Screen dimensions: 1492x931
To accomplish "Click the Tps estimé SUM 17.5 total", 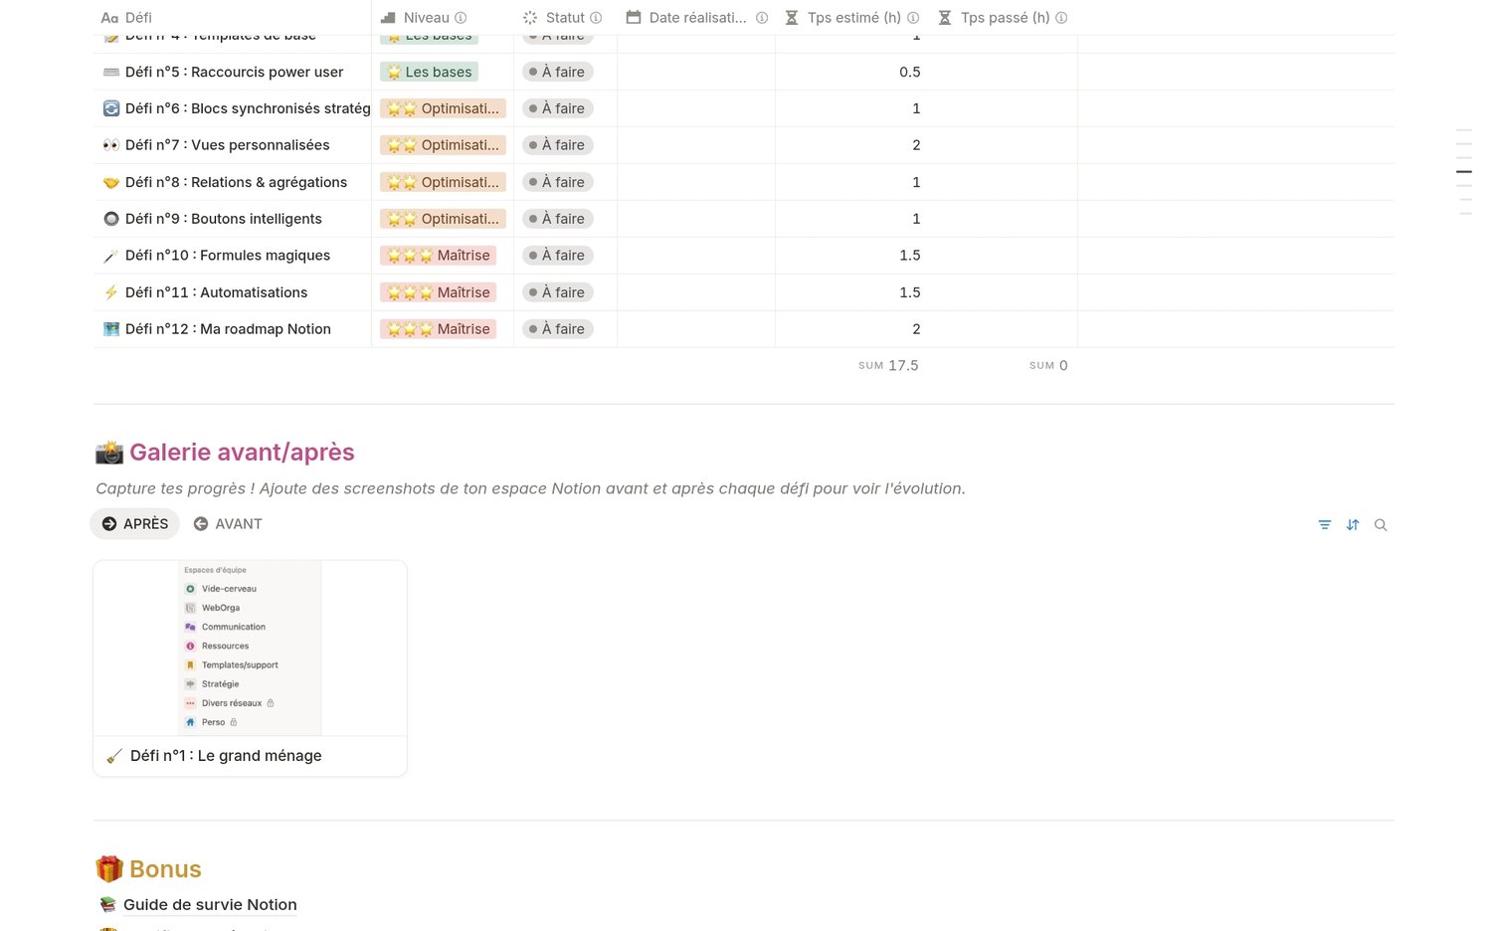I will pyautogui.click(x=888, y=366).
